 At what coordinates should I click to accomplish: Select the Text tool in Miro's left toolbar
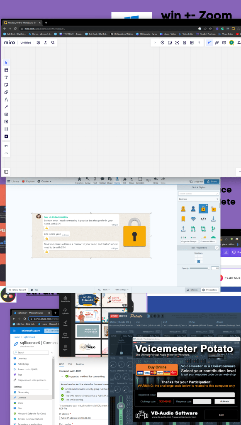click(6, 78)
